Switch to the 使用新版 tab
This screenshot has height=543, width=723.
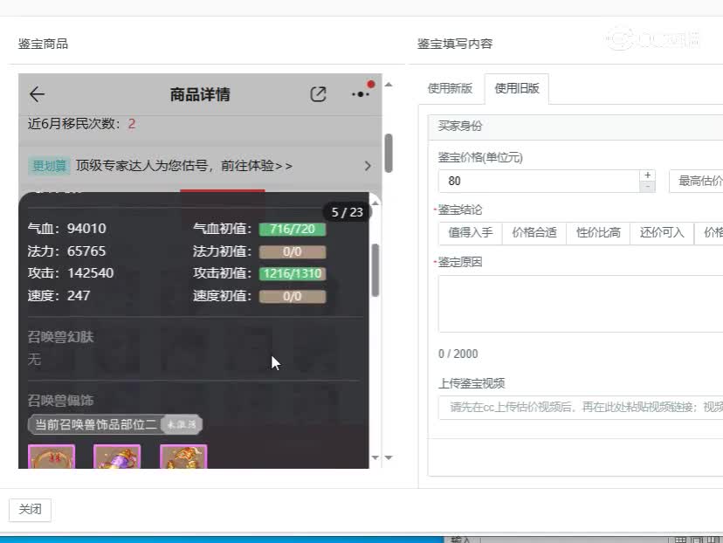450,88
